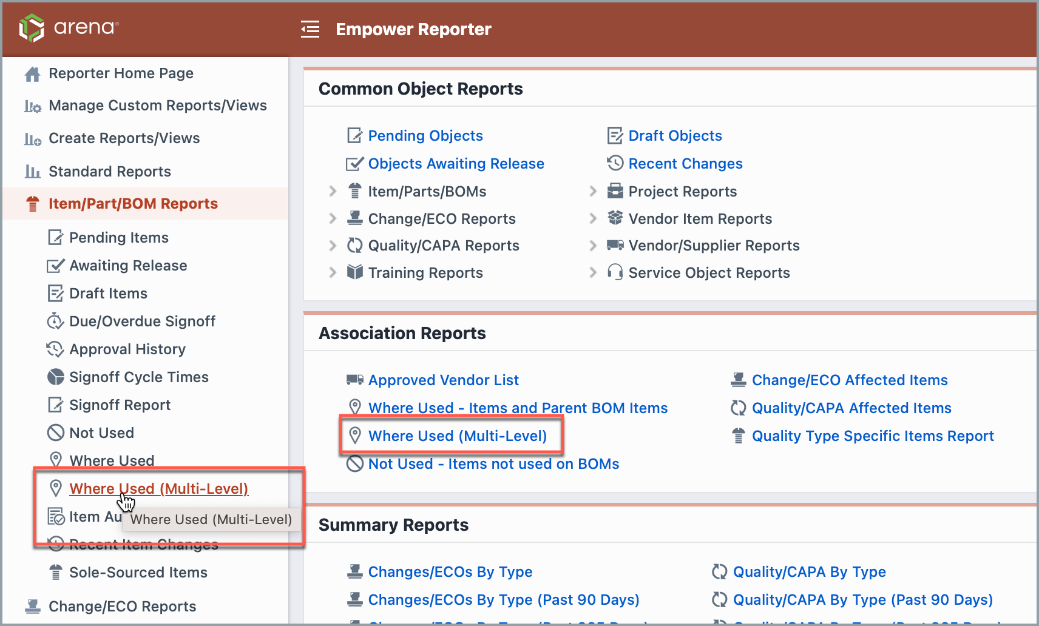Click the stamp icon beside Change/ECO Affected Items

tap(738, 380)
